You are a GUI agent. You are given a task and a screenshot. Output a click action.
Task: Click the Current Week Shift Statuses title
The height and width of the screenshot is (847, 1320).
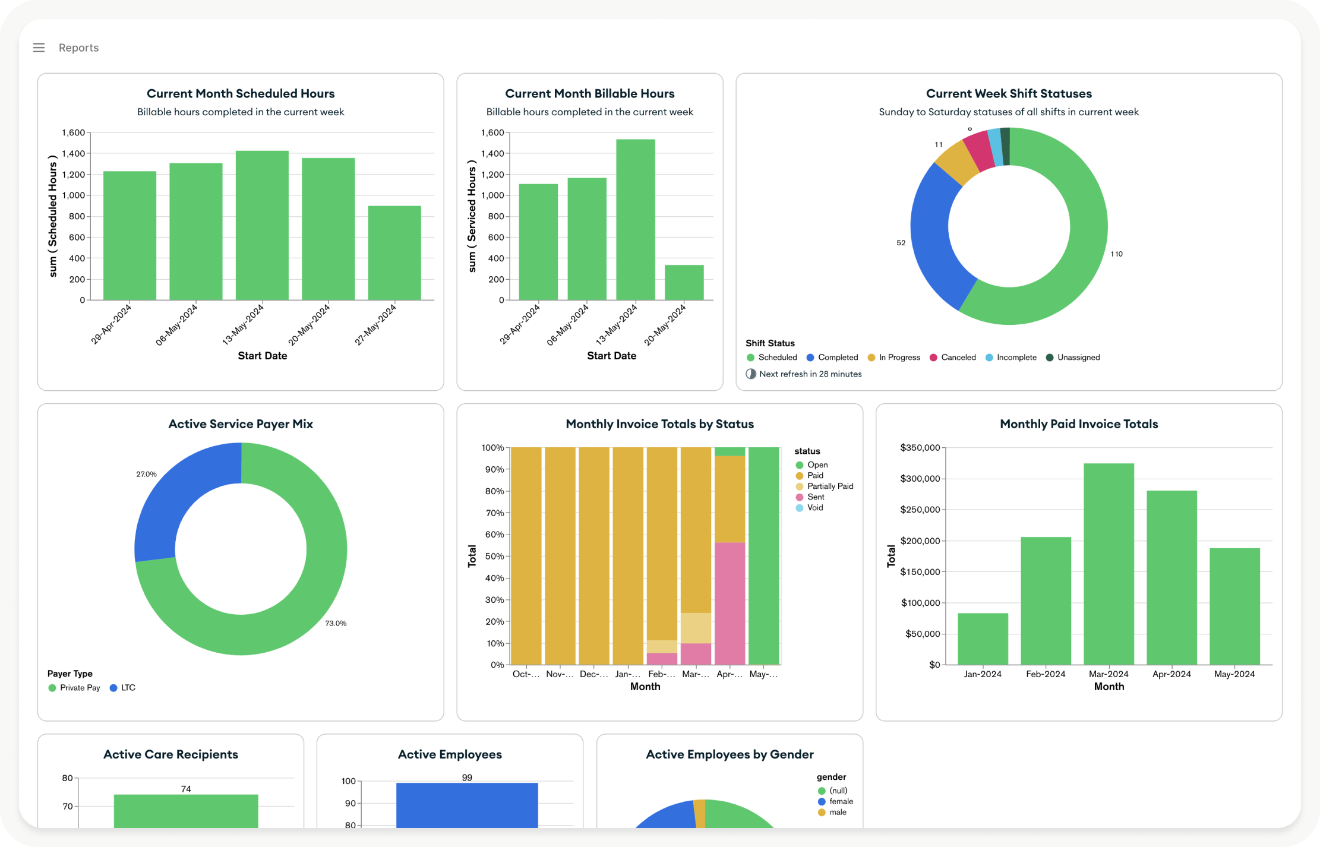[1009, 93]
